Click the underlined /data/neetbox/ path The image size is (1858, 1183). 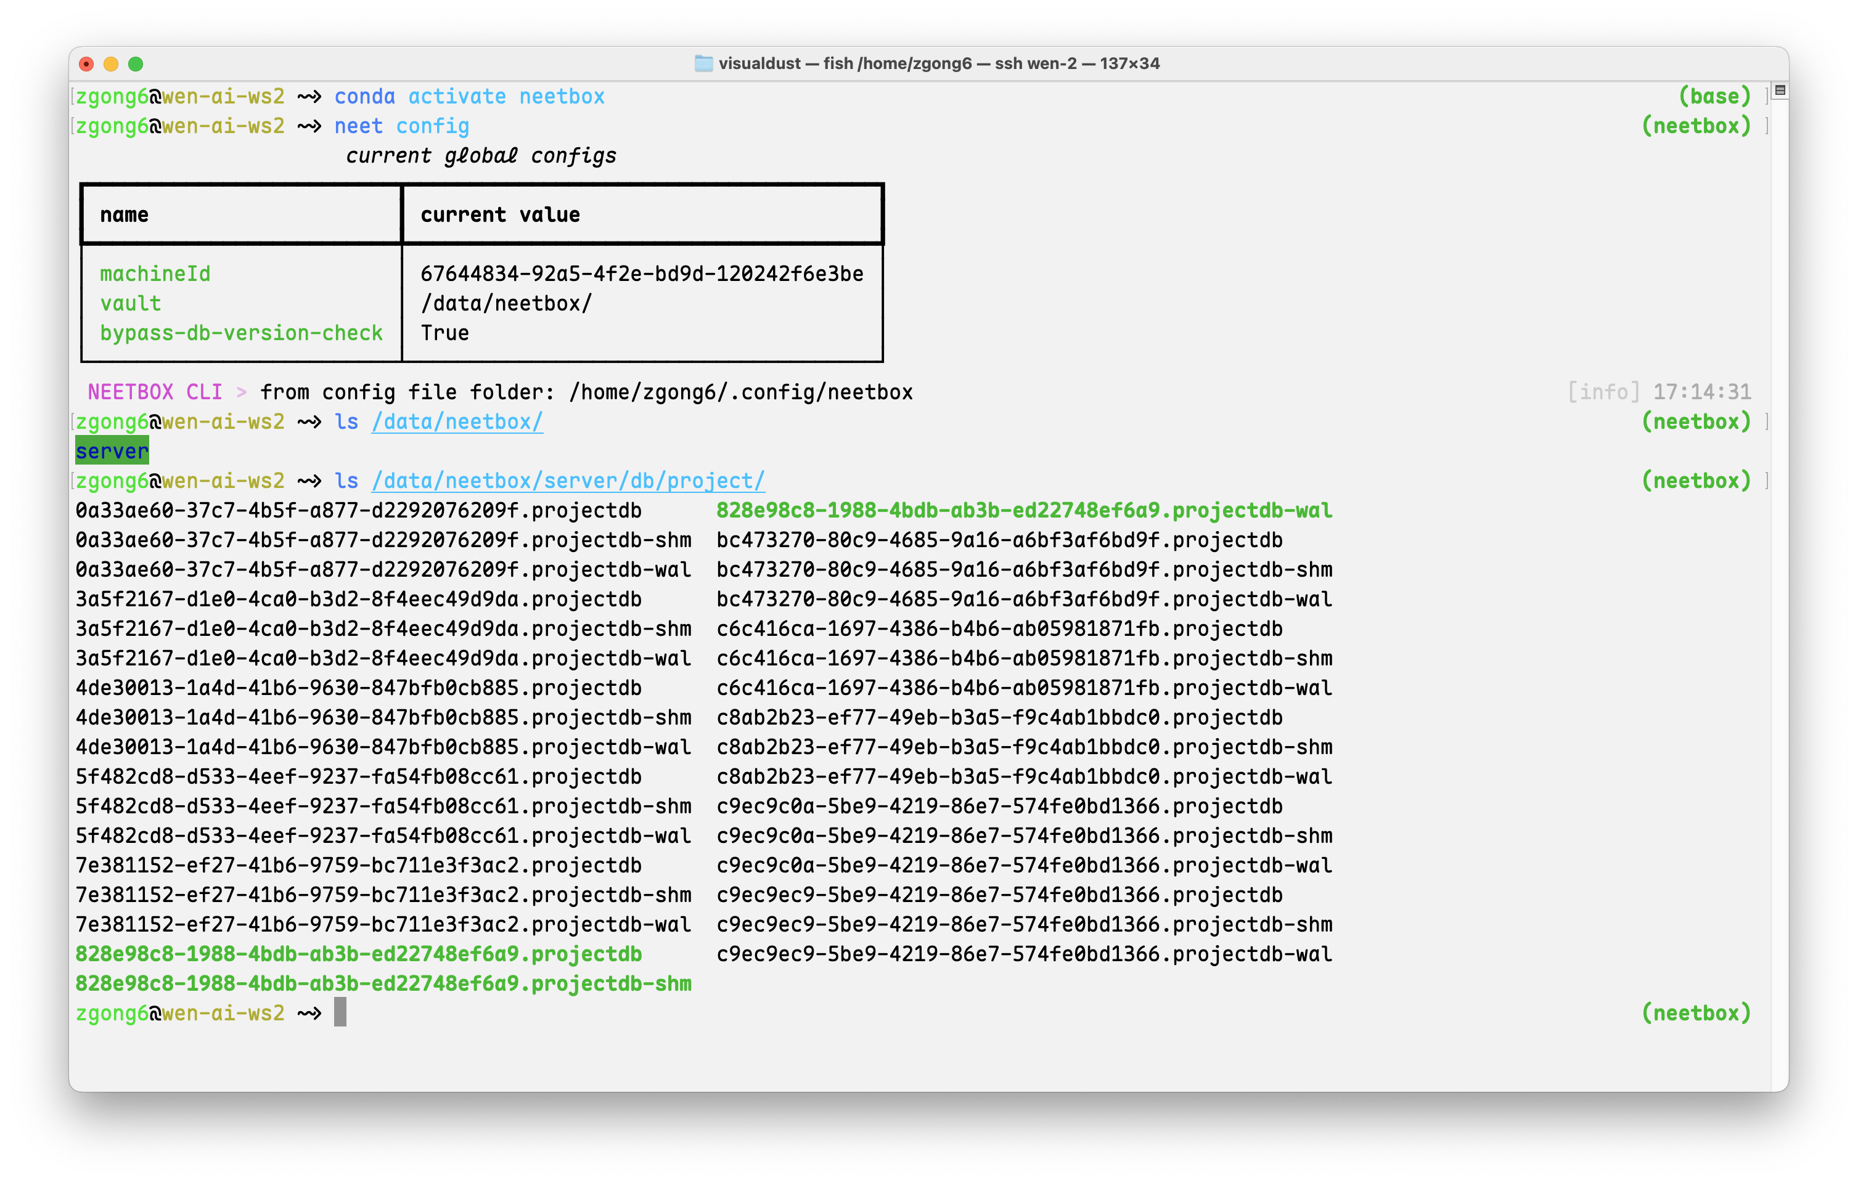tap(457, 422)
